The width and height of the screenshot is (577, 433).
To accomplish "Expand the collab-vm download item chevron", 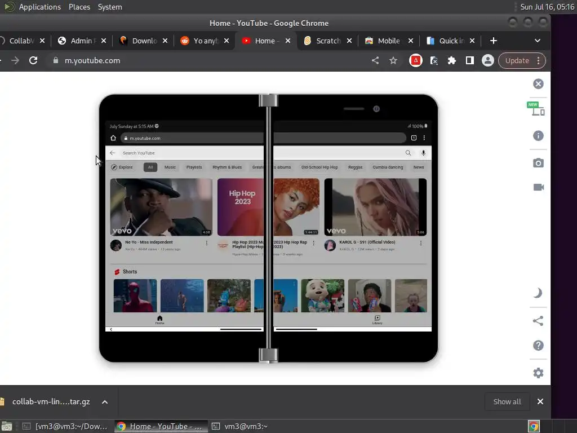I will click(104, 401).
